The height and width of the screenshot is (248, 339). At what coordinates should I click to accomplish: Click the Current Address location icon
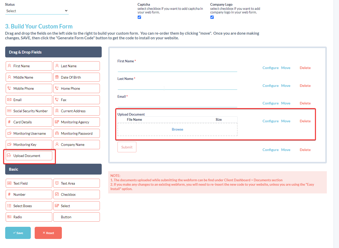(x=57, y=111)
